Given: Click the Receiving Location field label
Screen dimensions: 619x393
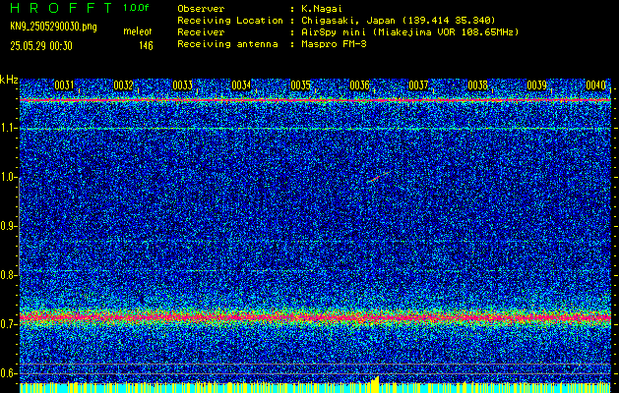Looking at the screenshot, I should pos(230,21).
